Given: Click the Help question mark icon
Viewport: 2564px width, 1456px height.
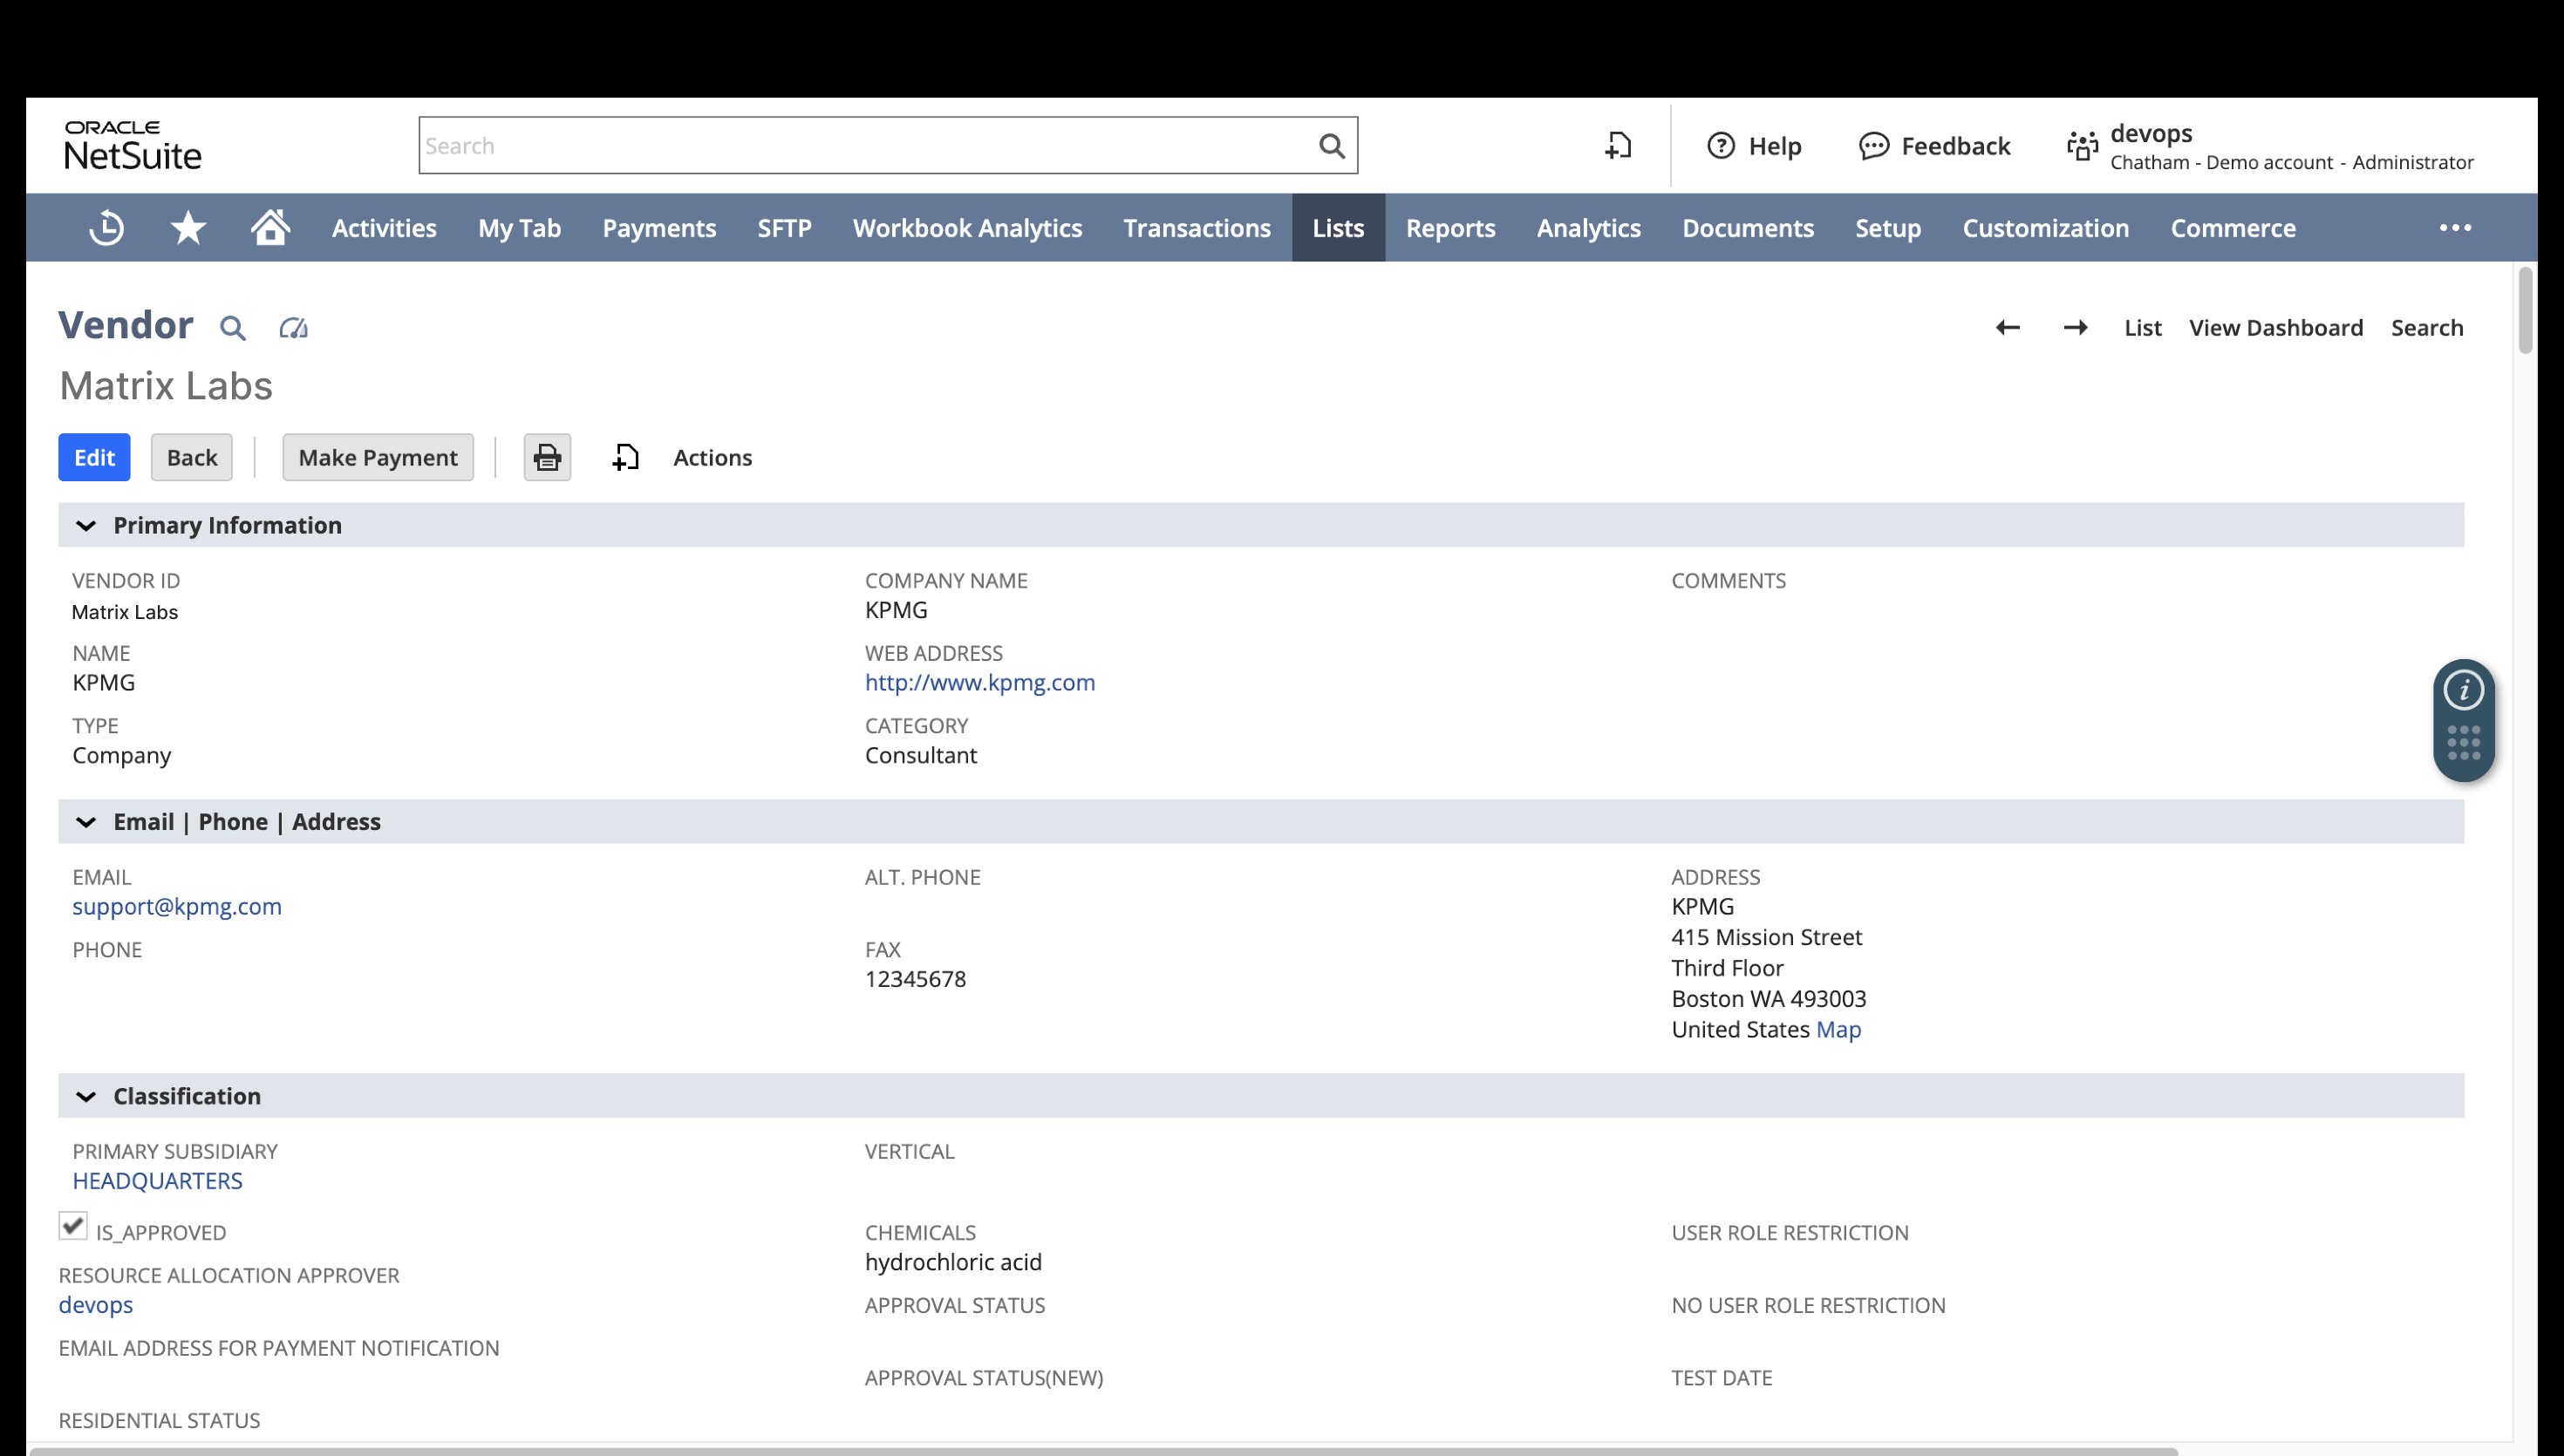Looking at the screenshot, I should pyautogui.click(x=1720, y=146).
